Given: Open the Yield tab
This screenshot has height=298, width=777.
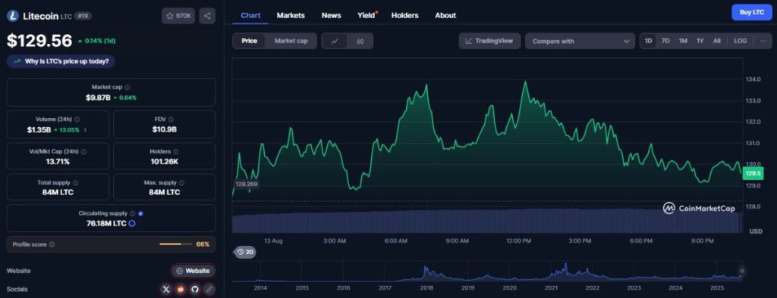Looking at the screenshot, I should (366, 15).
